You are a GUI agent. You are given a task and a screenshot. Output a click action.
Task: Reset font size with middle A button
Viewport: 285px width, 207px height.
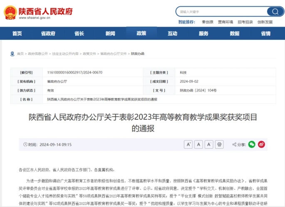(x=199, y=145)
